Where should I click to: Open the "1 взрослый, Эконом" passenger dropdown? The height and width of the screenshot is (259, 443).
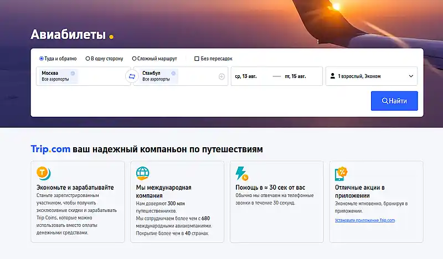(x=372, y=76)
